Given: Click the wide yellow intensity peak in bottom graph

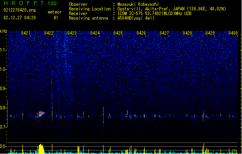Looking at the screenshot, I should tap(41, 149).
